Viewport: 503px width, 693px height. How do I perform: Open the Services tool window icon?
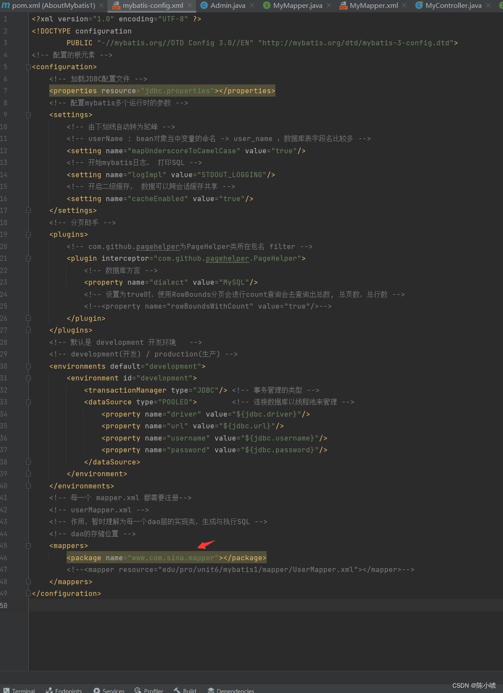point(97,690)
